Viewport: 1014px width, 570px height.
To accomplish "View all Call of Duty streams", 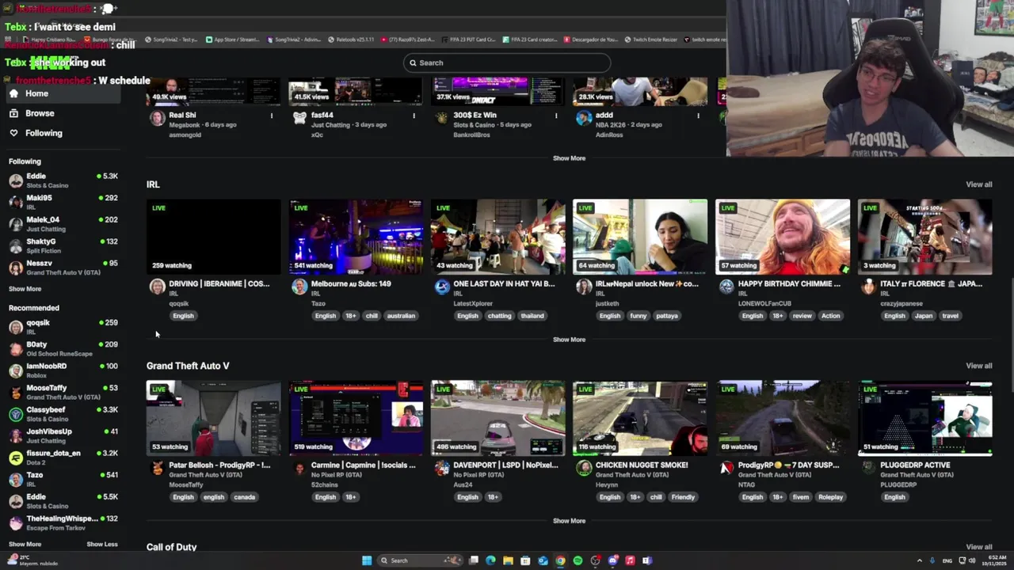I will click(978, 547).
